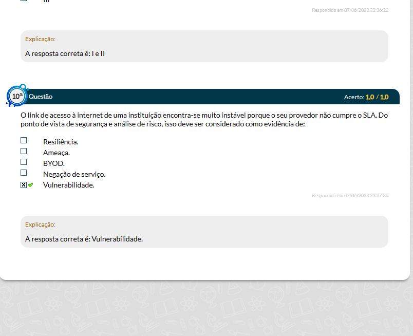
Task: Click 'A resposta correta é: Vulnerabilidade.' text
Action: click(x=84, y=239)
